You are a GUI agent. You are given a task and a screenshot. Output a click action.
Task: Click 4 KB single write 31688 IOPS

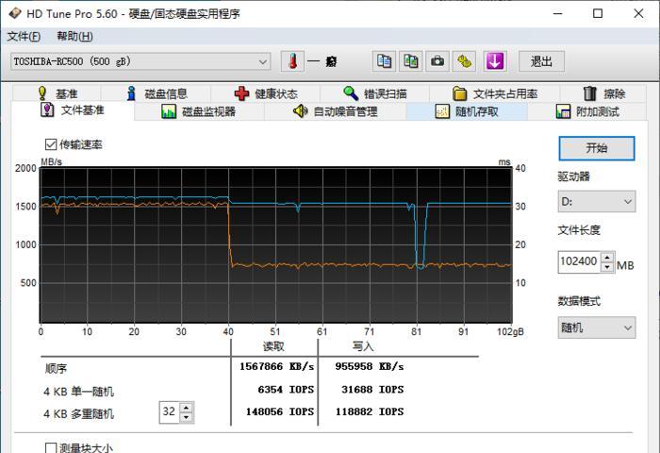tap(372, 390)
